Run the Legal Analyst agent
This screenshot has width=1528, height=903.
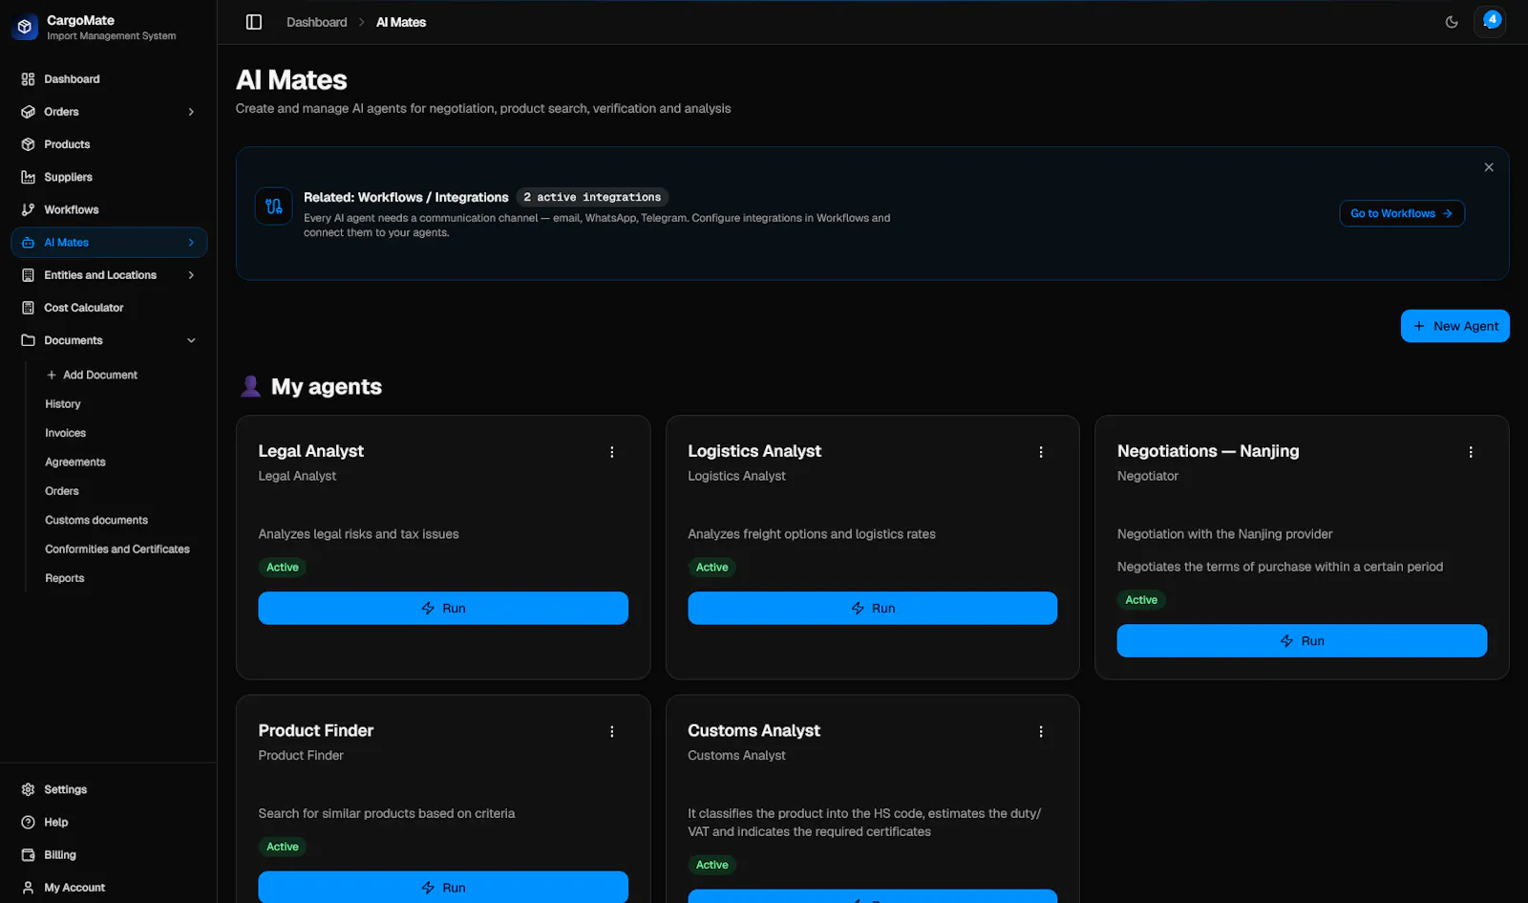point(443,608)
